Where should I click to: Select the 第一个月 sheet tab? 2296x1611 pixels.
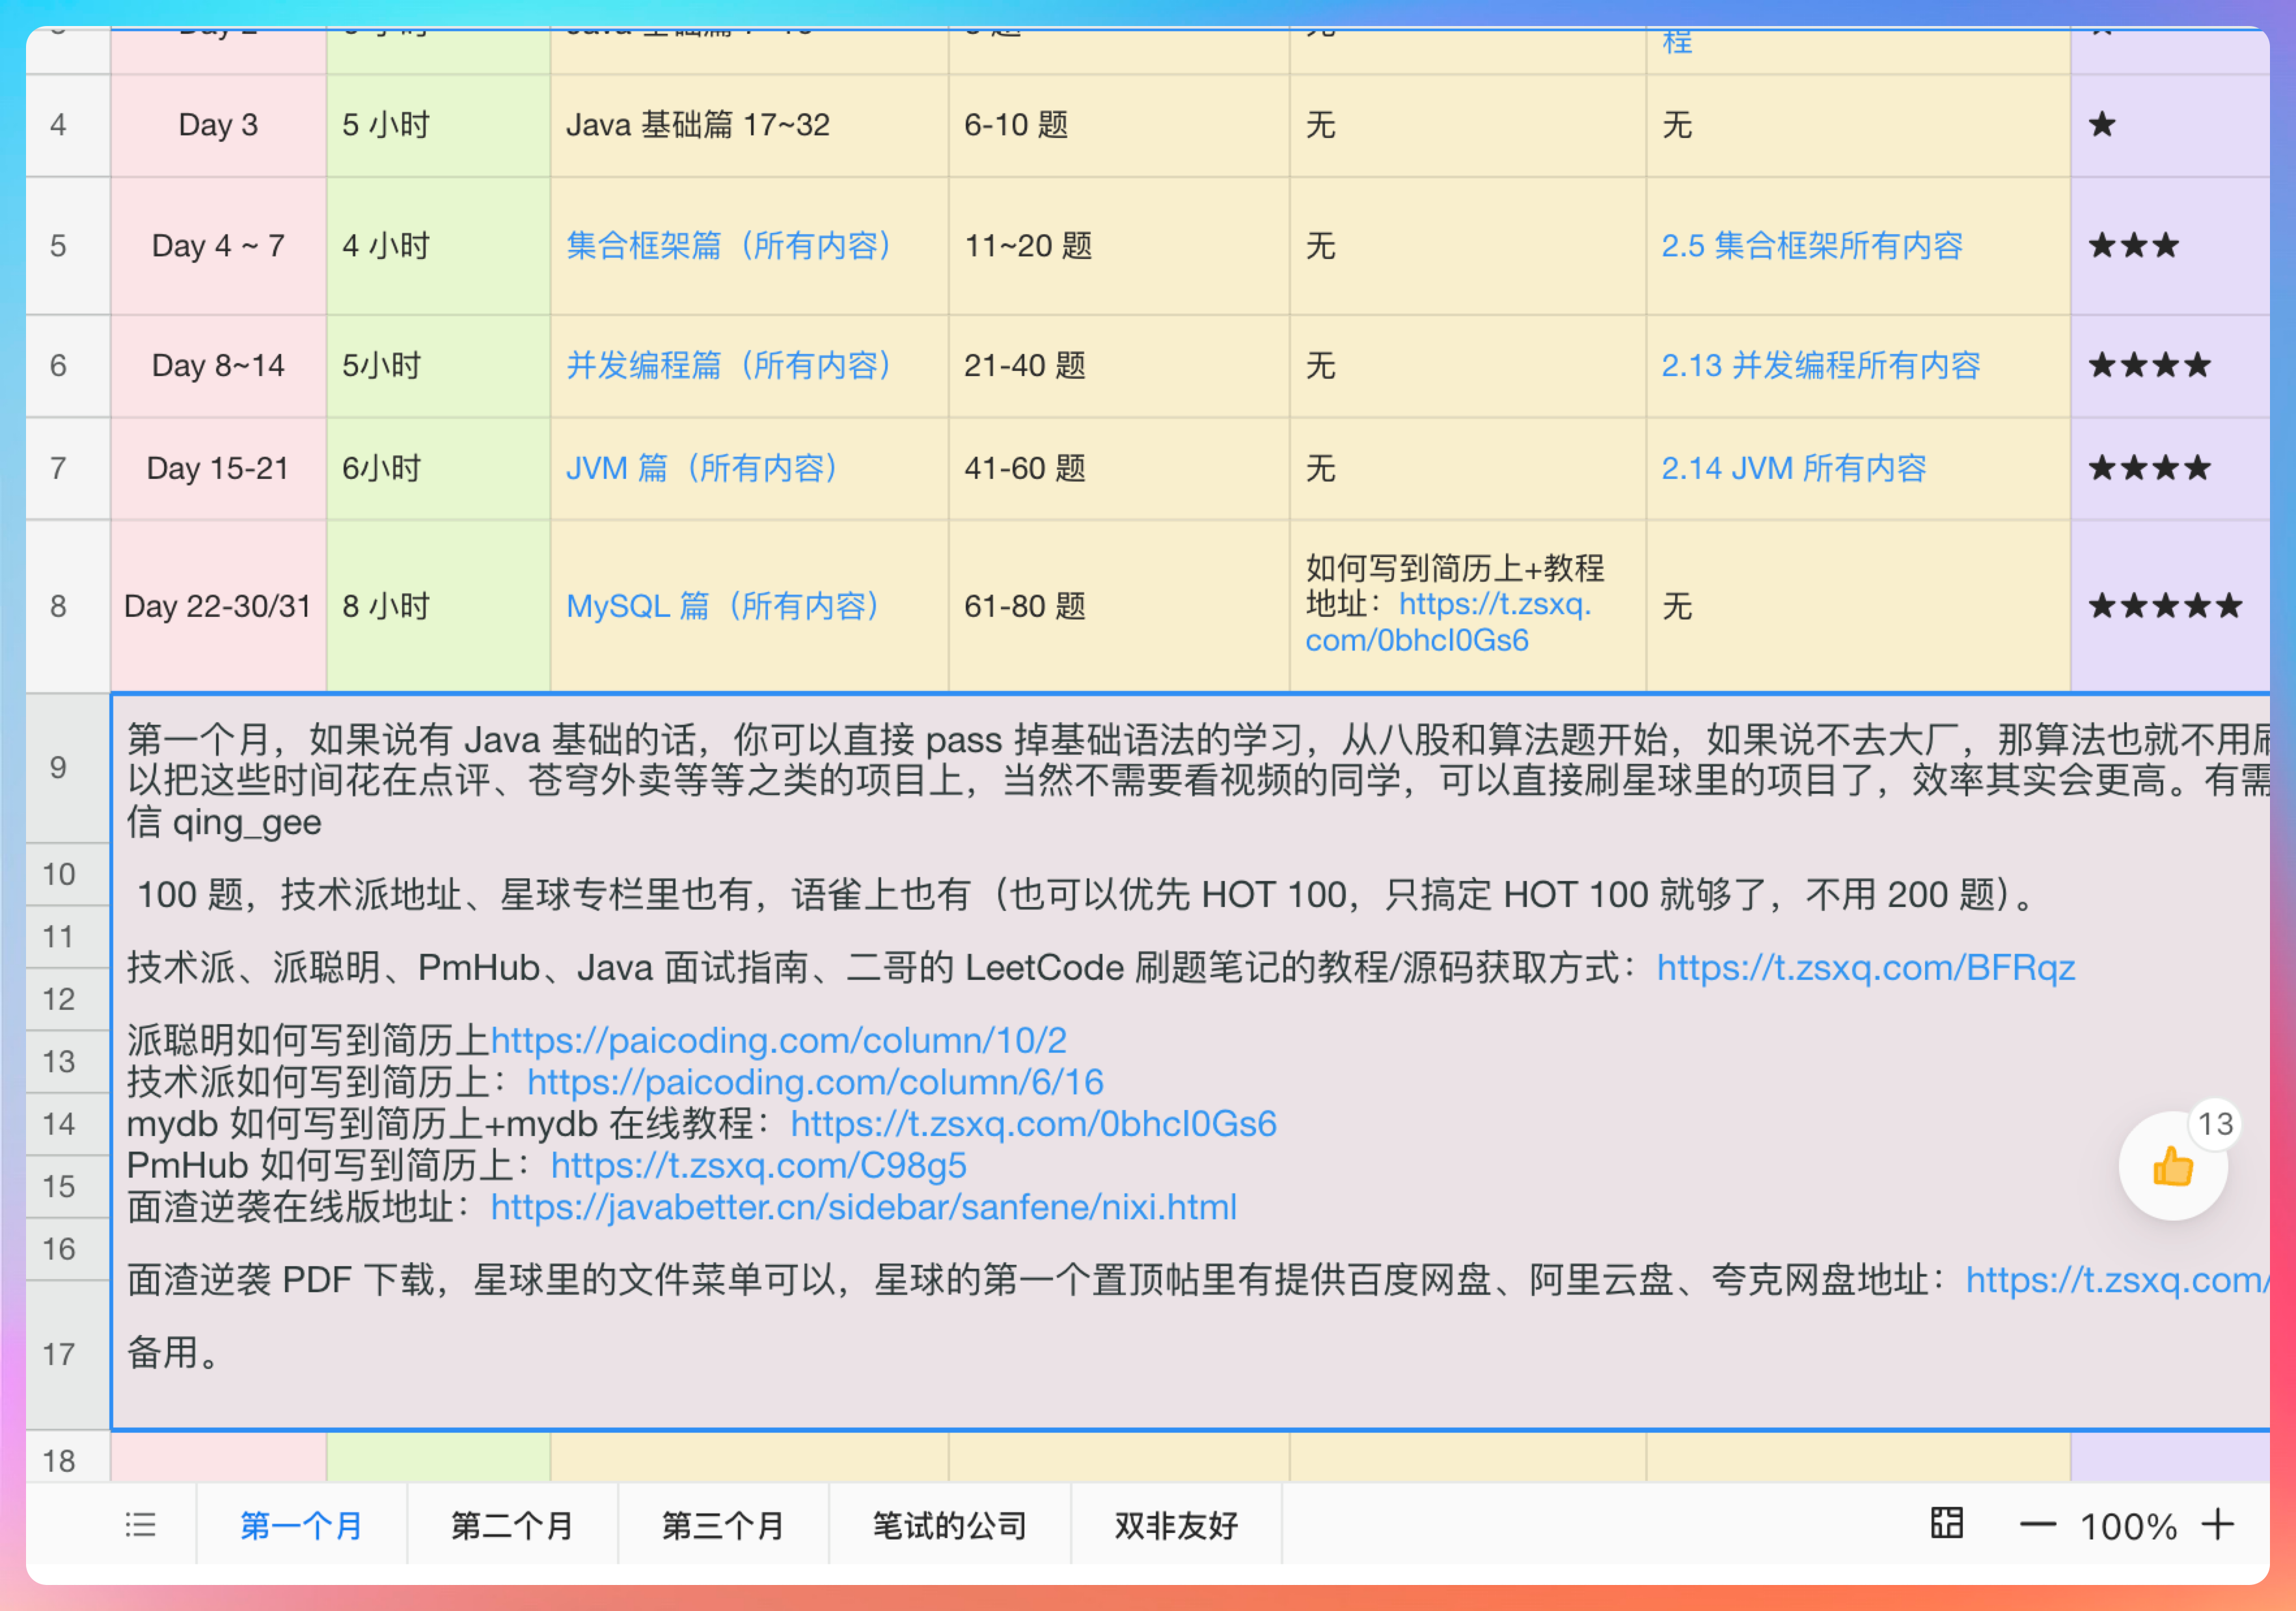[x=301, y=1526]
